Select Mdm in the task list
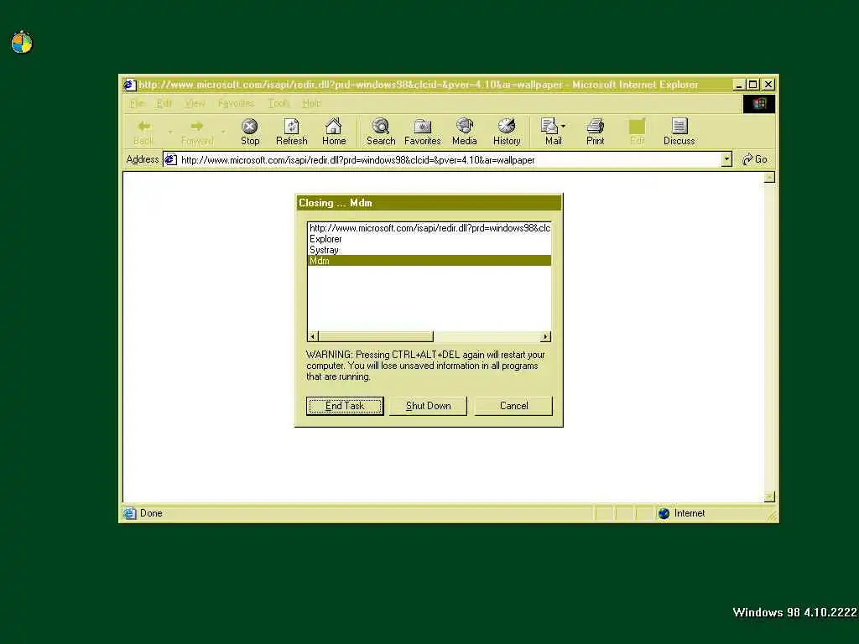 click(x=429, y=261)
